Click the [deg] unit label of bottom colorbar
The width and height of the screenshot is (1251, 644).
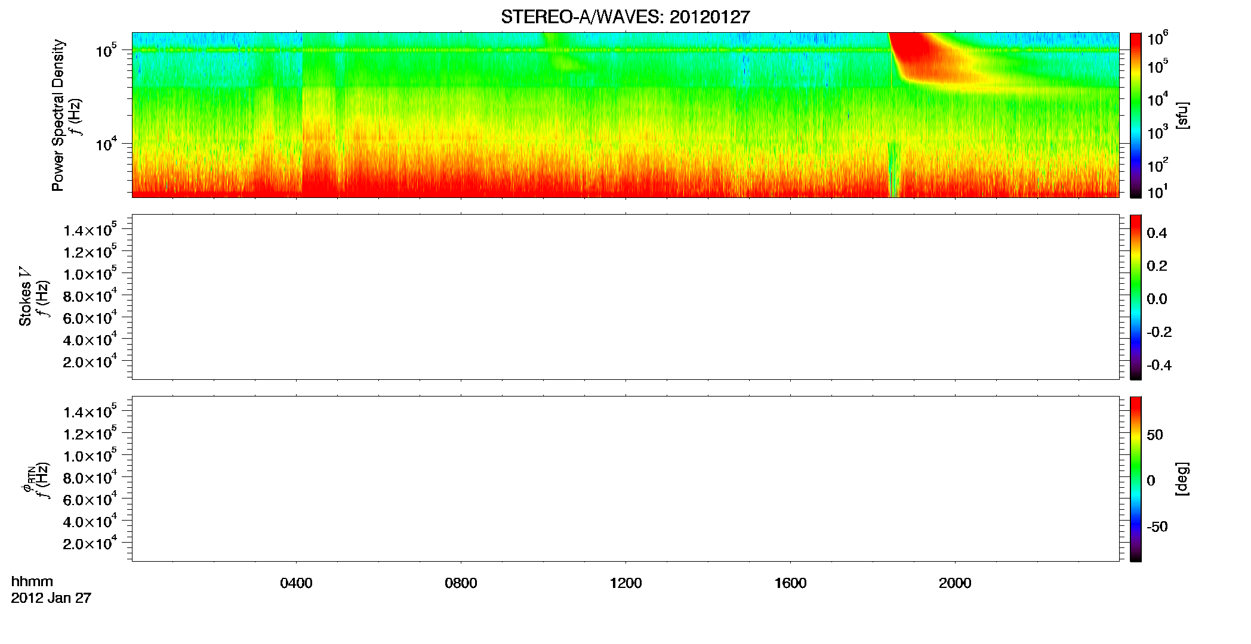click(x=1182, y=479)
